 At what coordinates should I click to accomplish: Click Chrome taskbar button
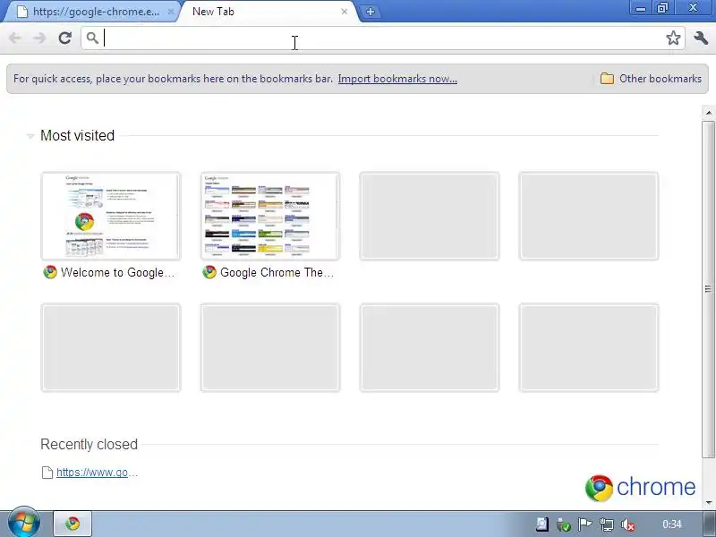[x=72, y=524]
